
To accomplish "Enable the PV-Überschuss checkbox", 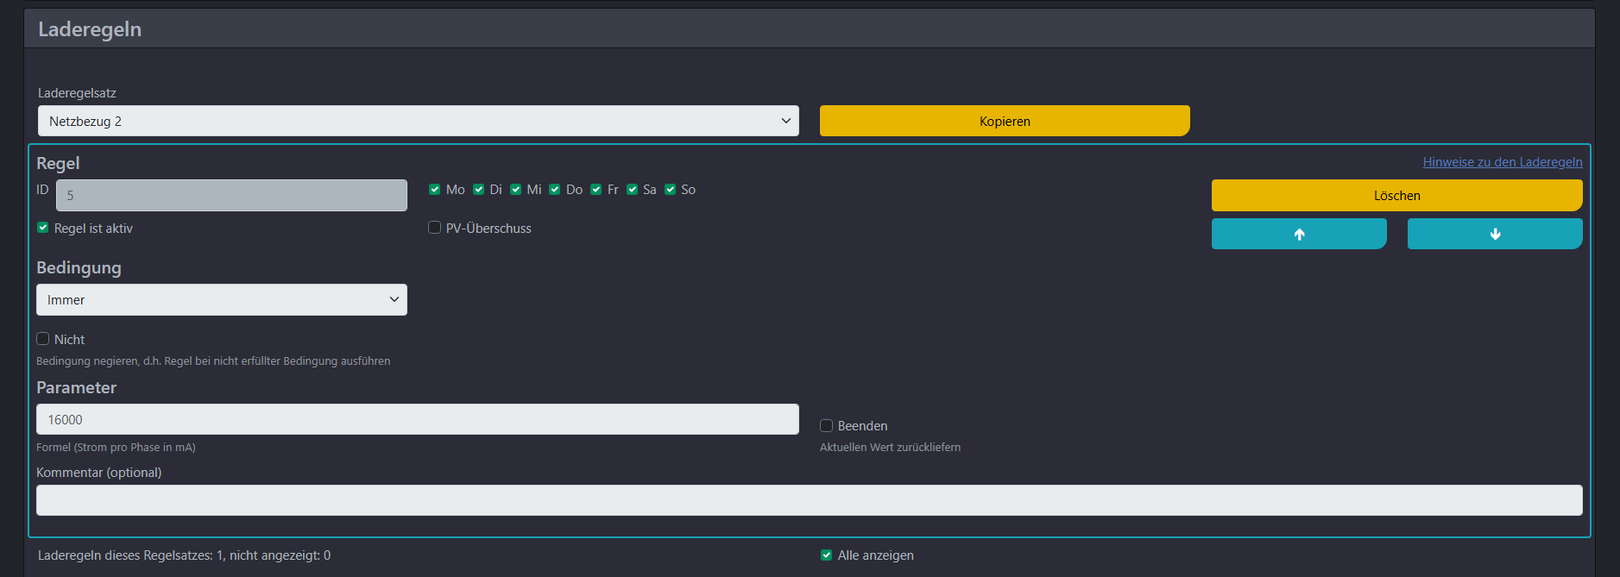I will (435, 228).
